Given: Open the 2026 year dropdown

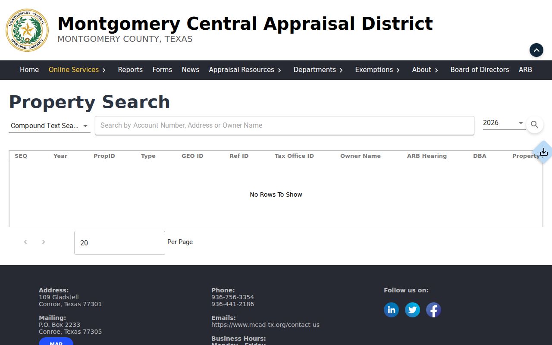Looking at the screenshot, I should tap(504, 123).
